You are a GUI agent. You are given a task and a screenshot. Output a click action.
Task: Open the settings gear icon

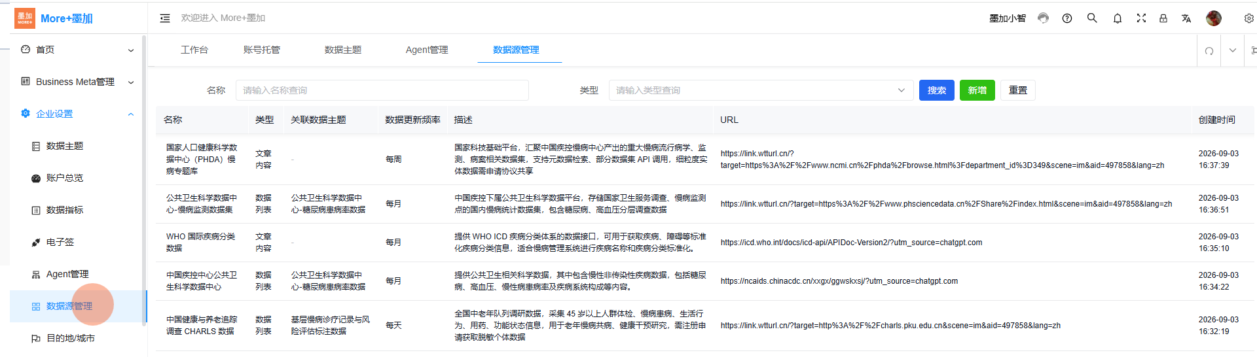[1248, 18]
